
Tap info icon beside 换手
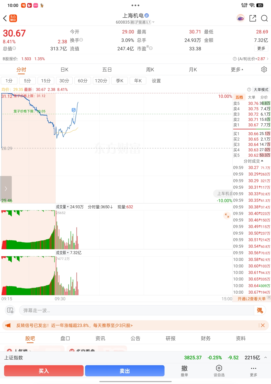(81, 40)
